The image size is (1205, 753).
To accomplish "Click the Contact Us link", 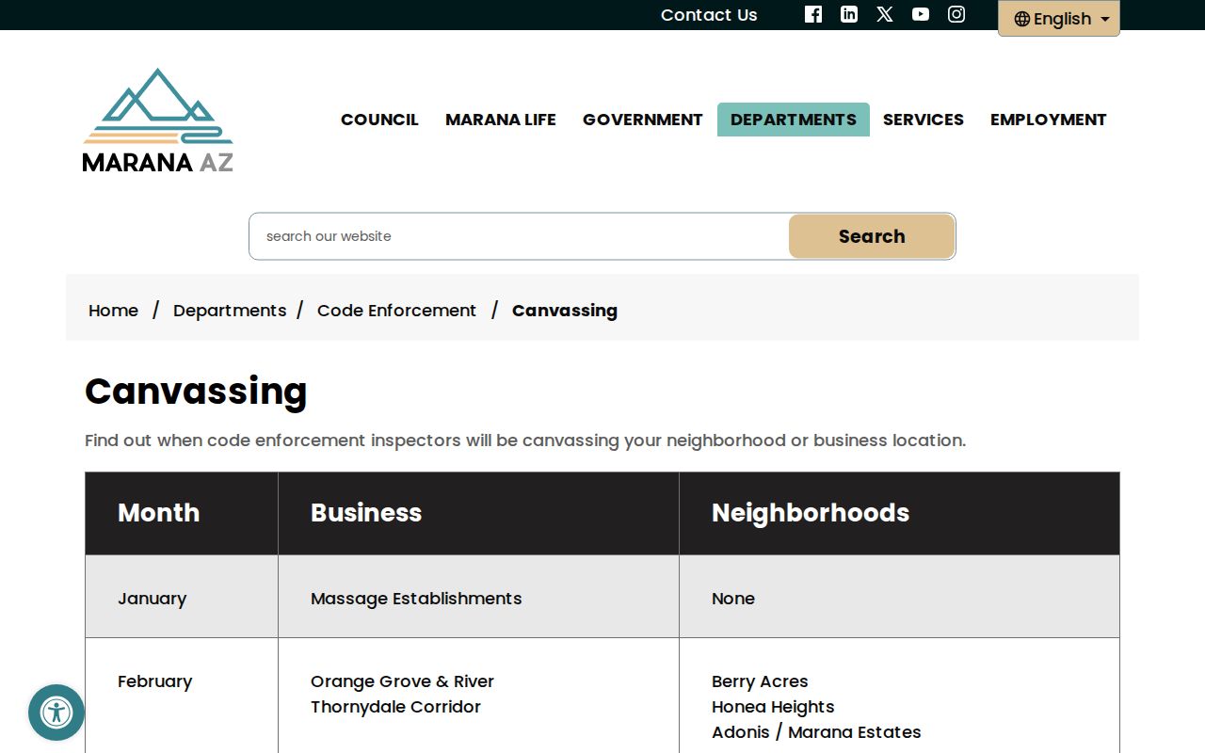I will [709, 15].
